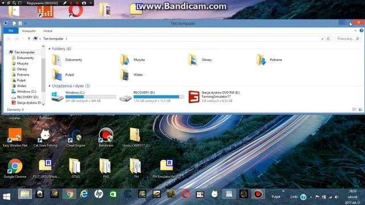This screenshot has height=205, width=365.
Task: Open the Pulpit folder in Foldery
Action: click(63, 75)
